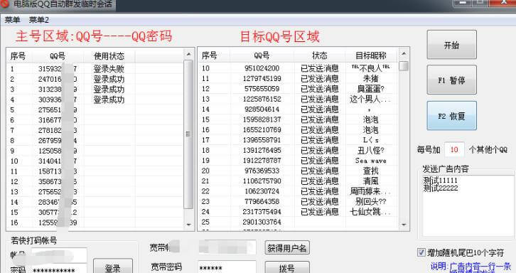Image resolution: width=516 pixels, height=273 pixels.
Task: Click the 若快打码 密码 field
Action: tap(59, 269)
